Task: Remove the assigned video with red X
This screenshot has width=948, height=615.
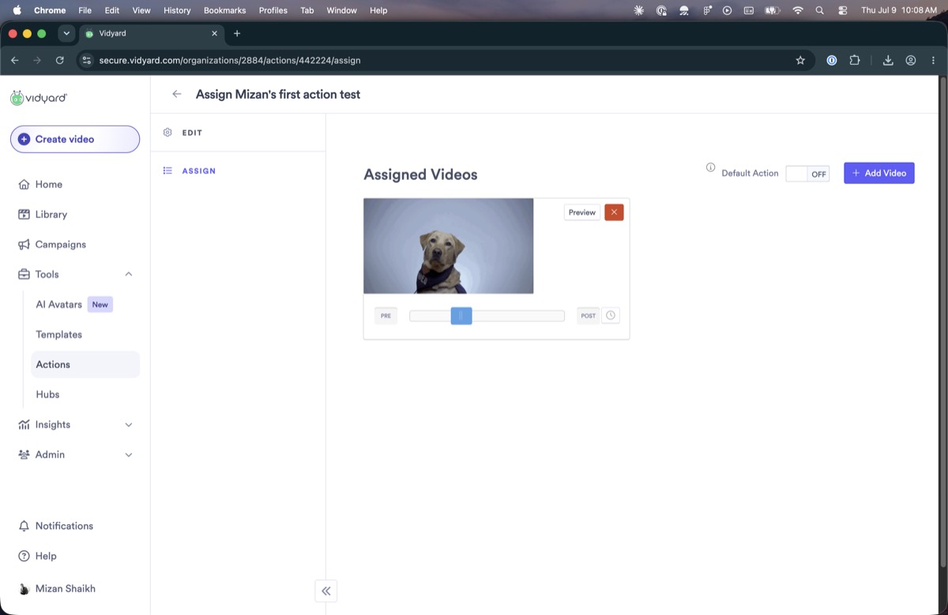Action: click(614, 212)
